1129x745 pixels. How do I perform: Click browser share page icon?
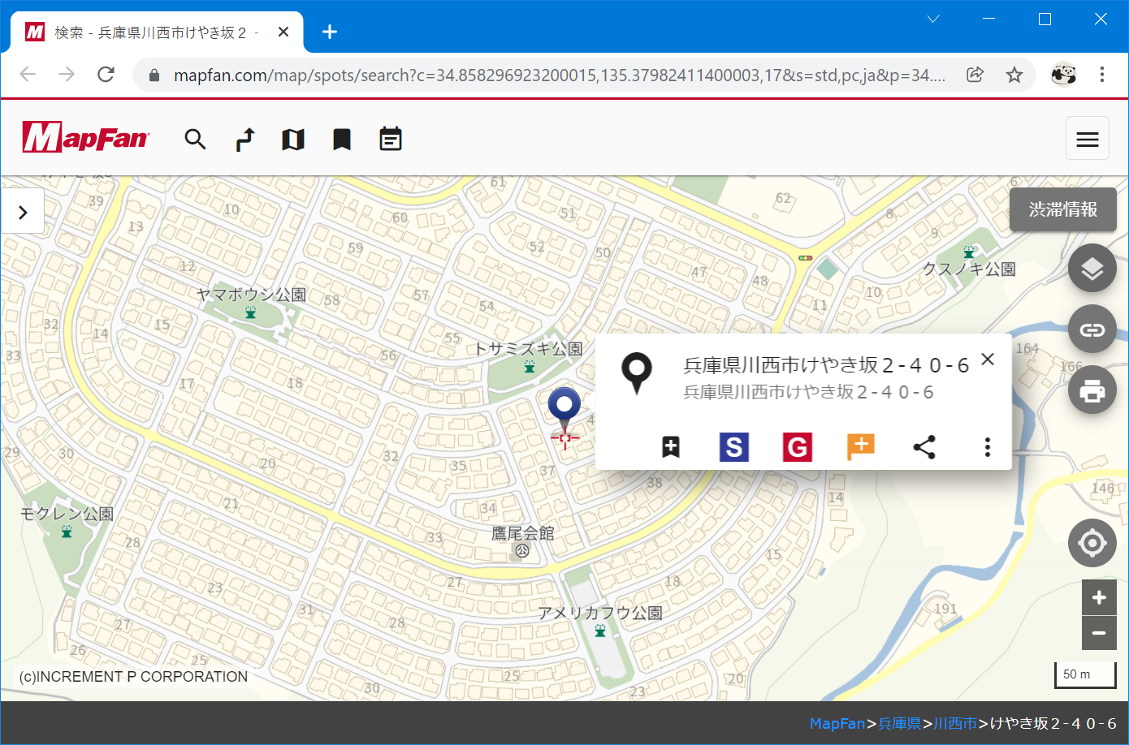click(x=975, y=75)
